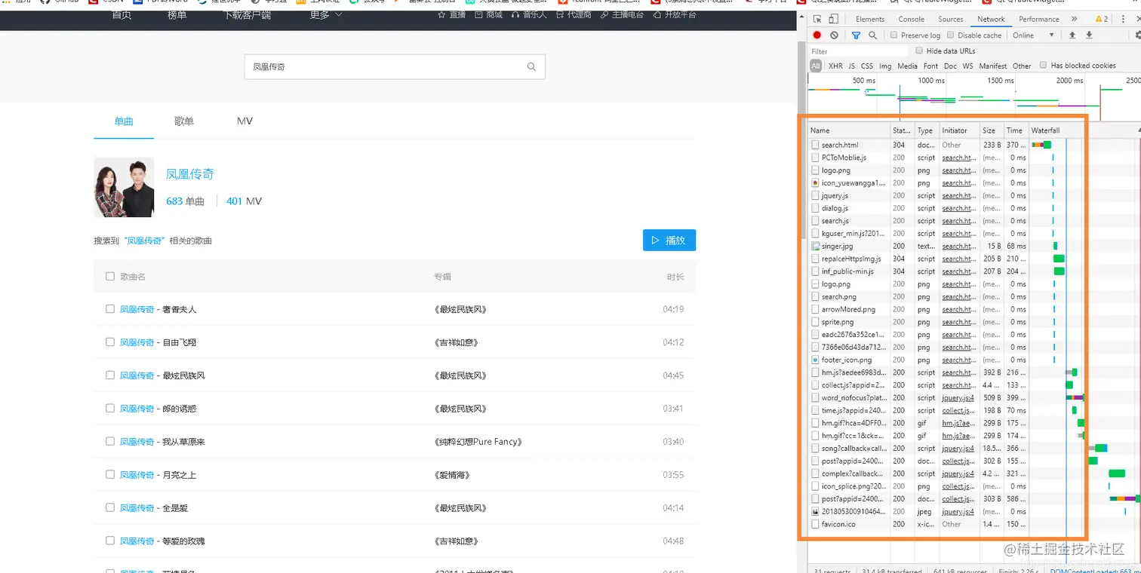Image resolution: width=1141 pixels, height=573 pixels.
Task: Filter network requests by XHR
Action: click(x=835, y=66)
